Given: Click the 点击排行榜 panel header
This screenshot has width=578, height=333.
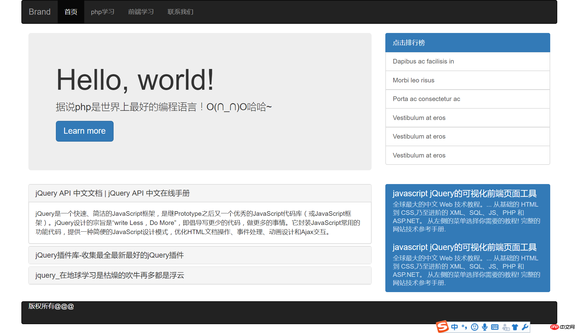Looking at the screenshot, I should tap(468, 43).
